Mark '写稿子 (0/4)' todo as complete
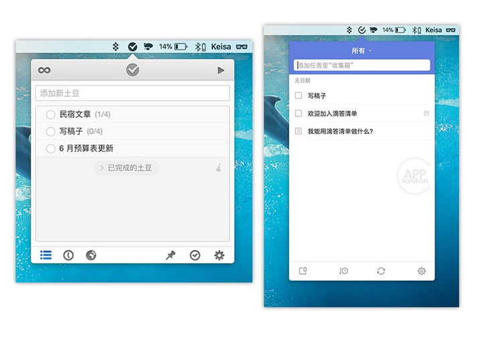 [x=50, y=131]
